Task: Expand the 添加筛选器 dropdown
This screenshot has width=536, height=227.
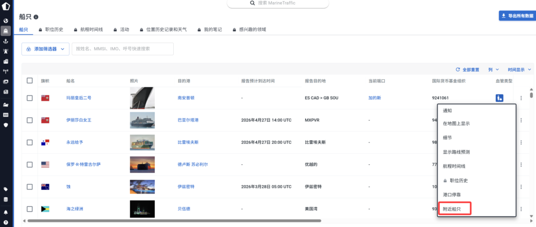Action: tap(45, 49)
